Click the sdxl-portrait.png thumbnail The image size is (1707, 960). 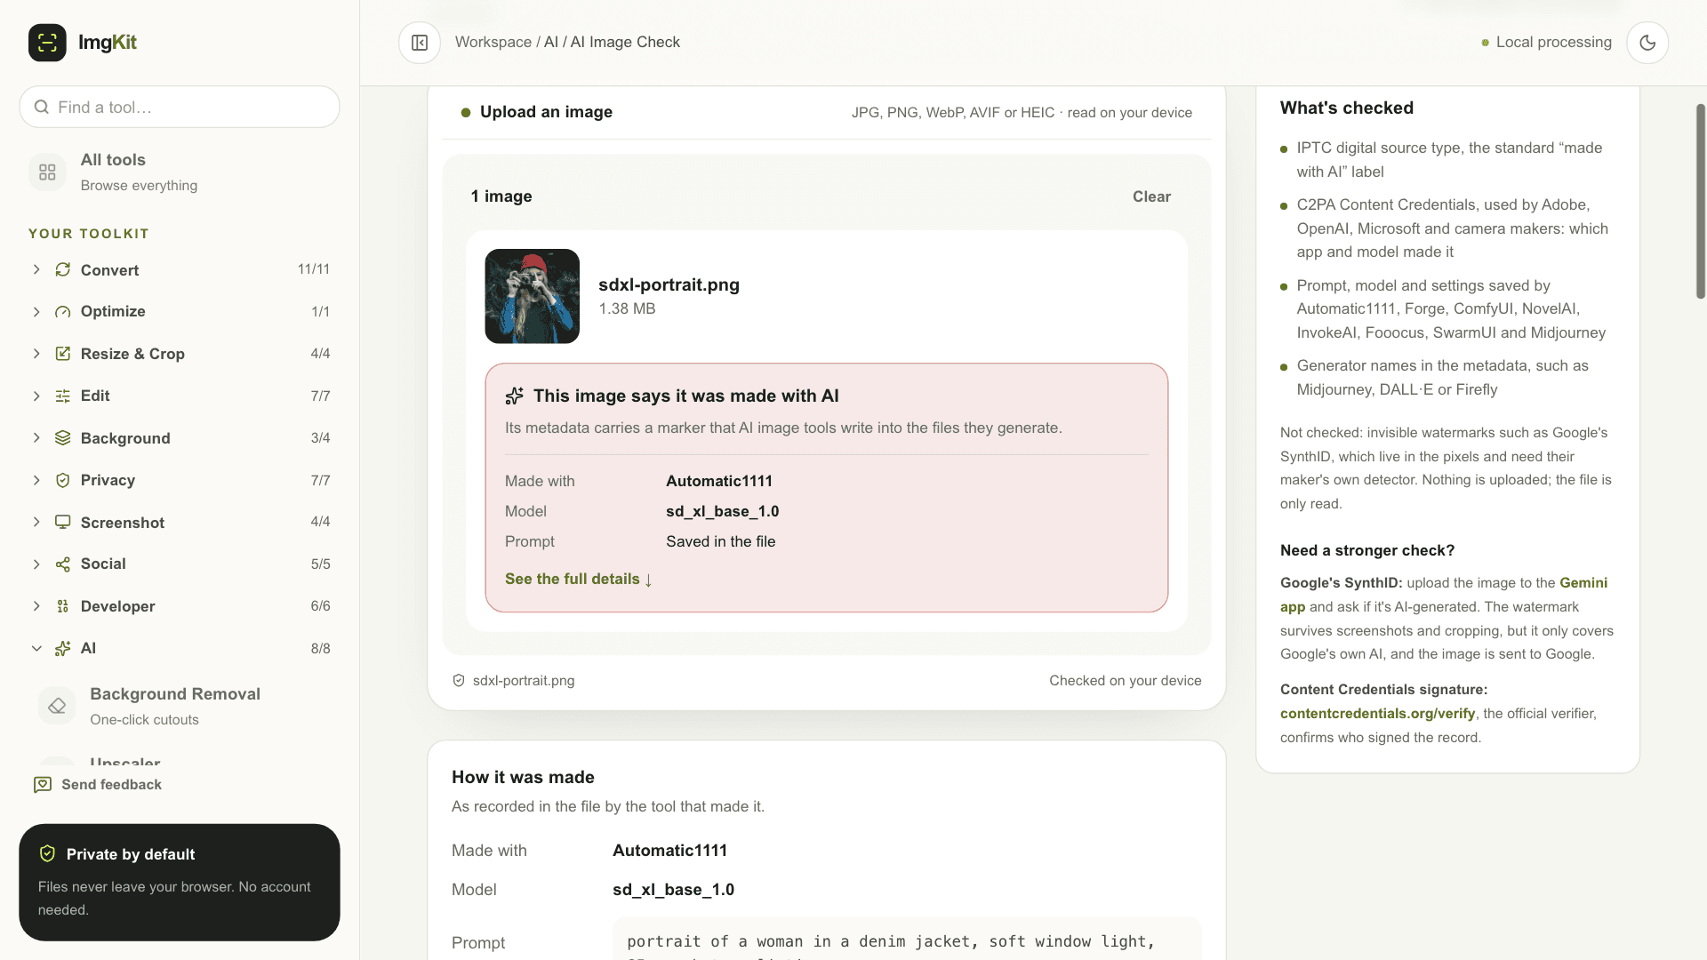tap(532, 296)
